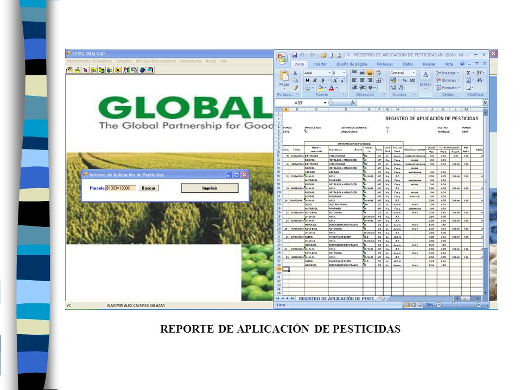Click the REGISTRO DE APLICACIÓN sheet tab
Screen dimensions: 521x390
(x=336, y=298)
